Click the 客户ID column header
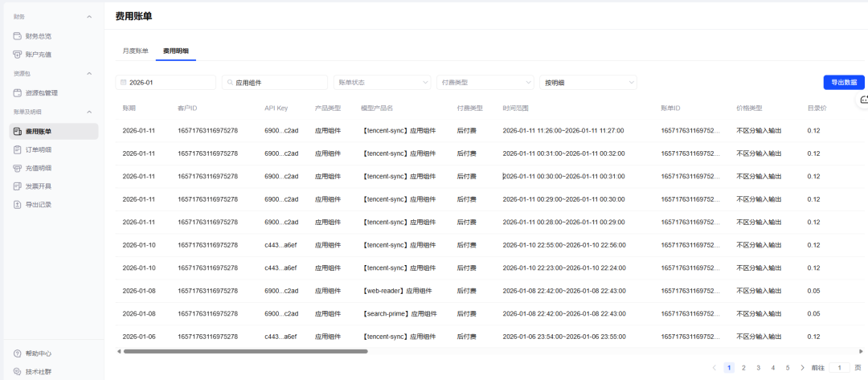Screen dimensions: 868x380 click(x=187, y=108)
